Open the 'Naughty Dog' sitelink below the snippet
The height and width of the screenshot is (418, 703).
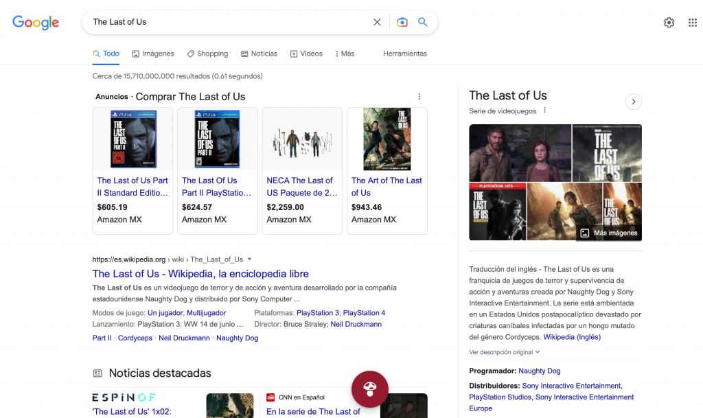(237, 338)
